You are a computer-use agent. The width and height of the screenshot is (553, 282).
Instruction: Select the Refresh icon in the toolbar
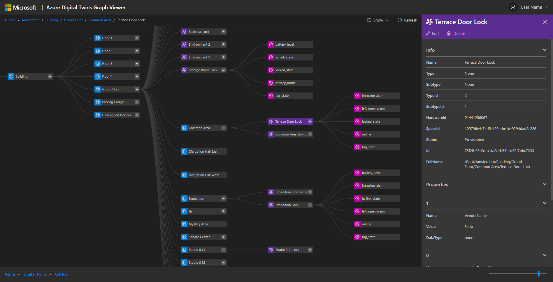[399, 20]
